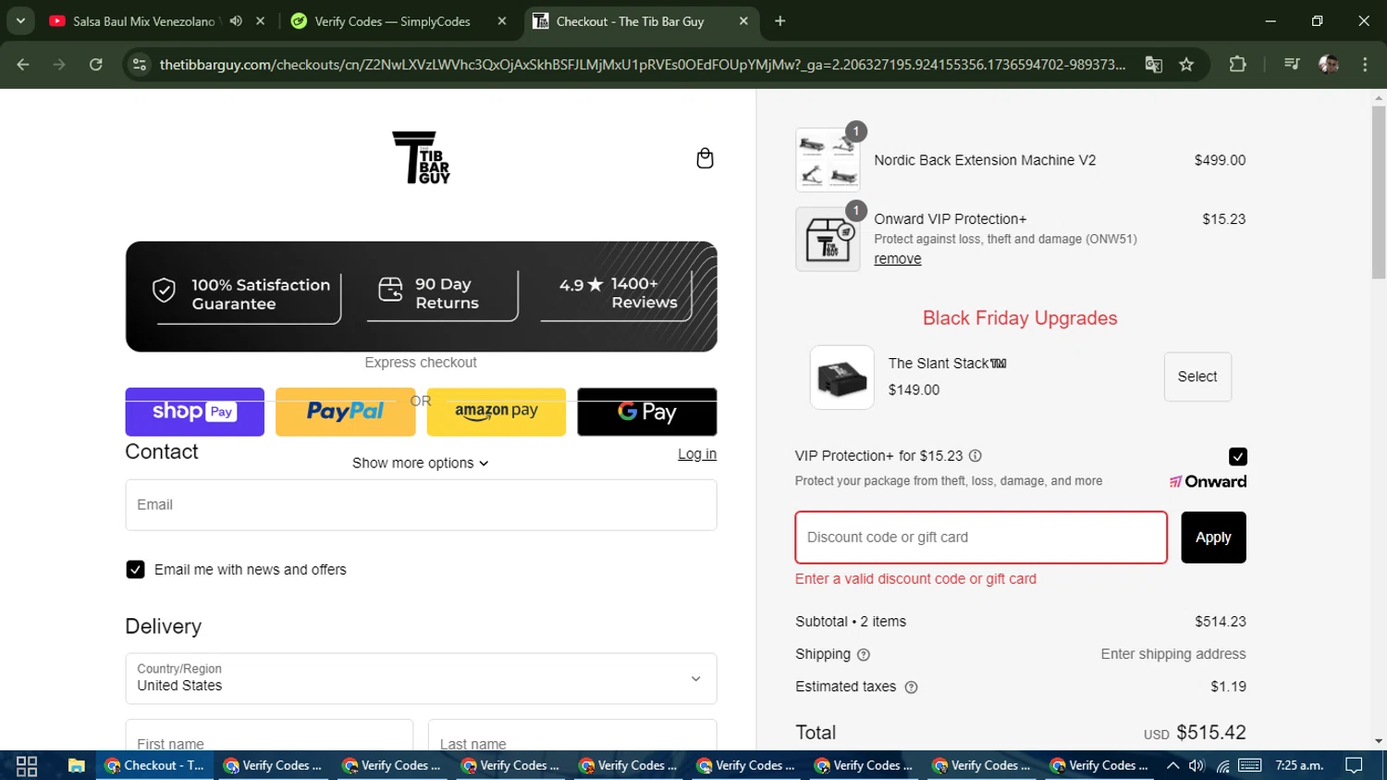Open a new browser tab
Image resolution: width=1387 pixels, height=780 pixels.
pos(780,21)
